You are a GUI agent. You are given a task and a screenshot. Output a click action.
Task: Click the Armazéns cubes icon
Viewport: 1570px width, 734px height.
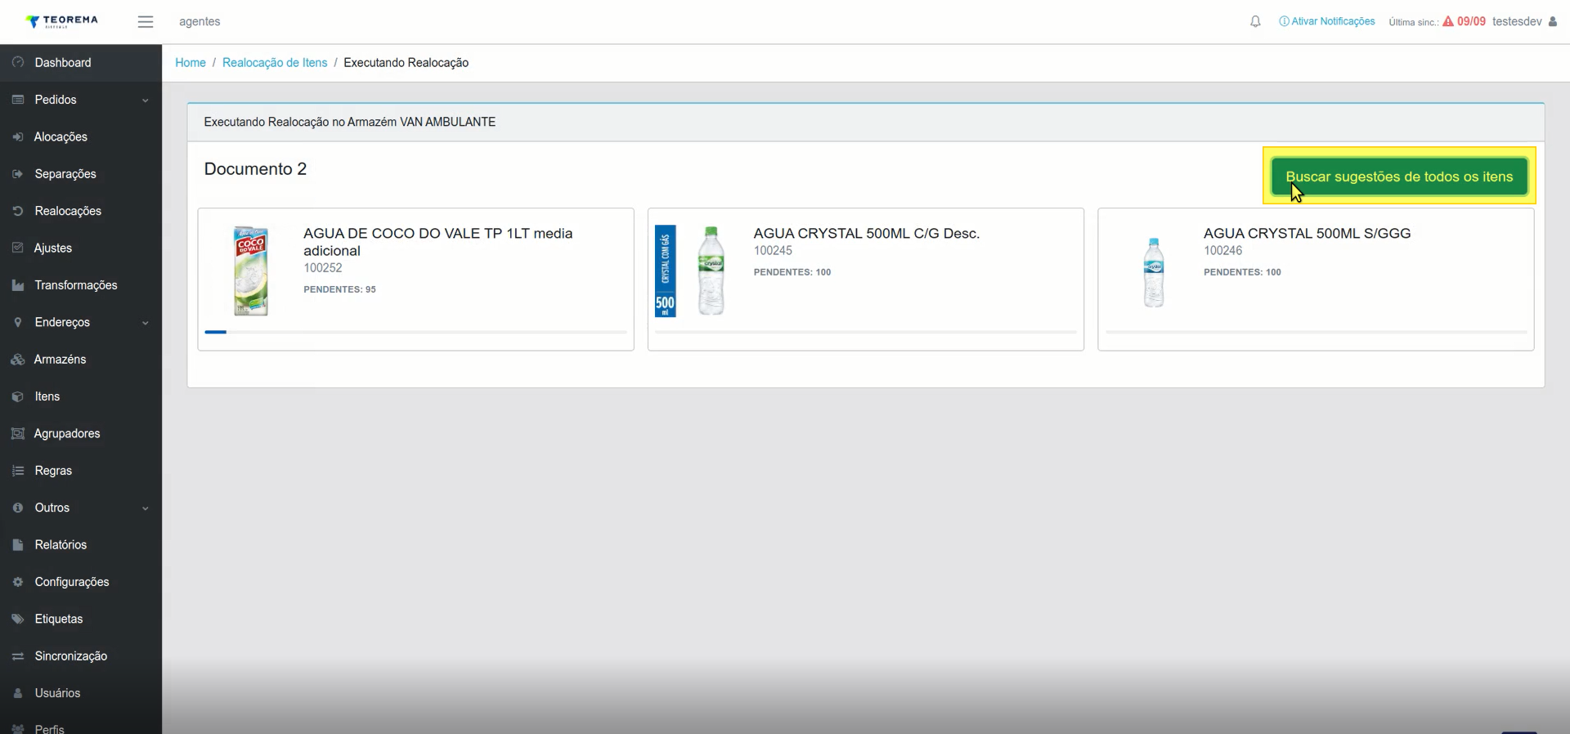(x=18, y=360)
